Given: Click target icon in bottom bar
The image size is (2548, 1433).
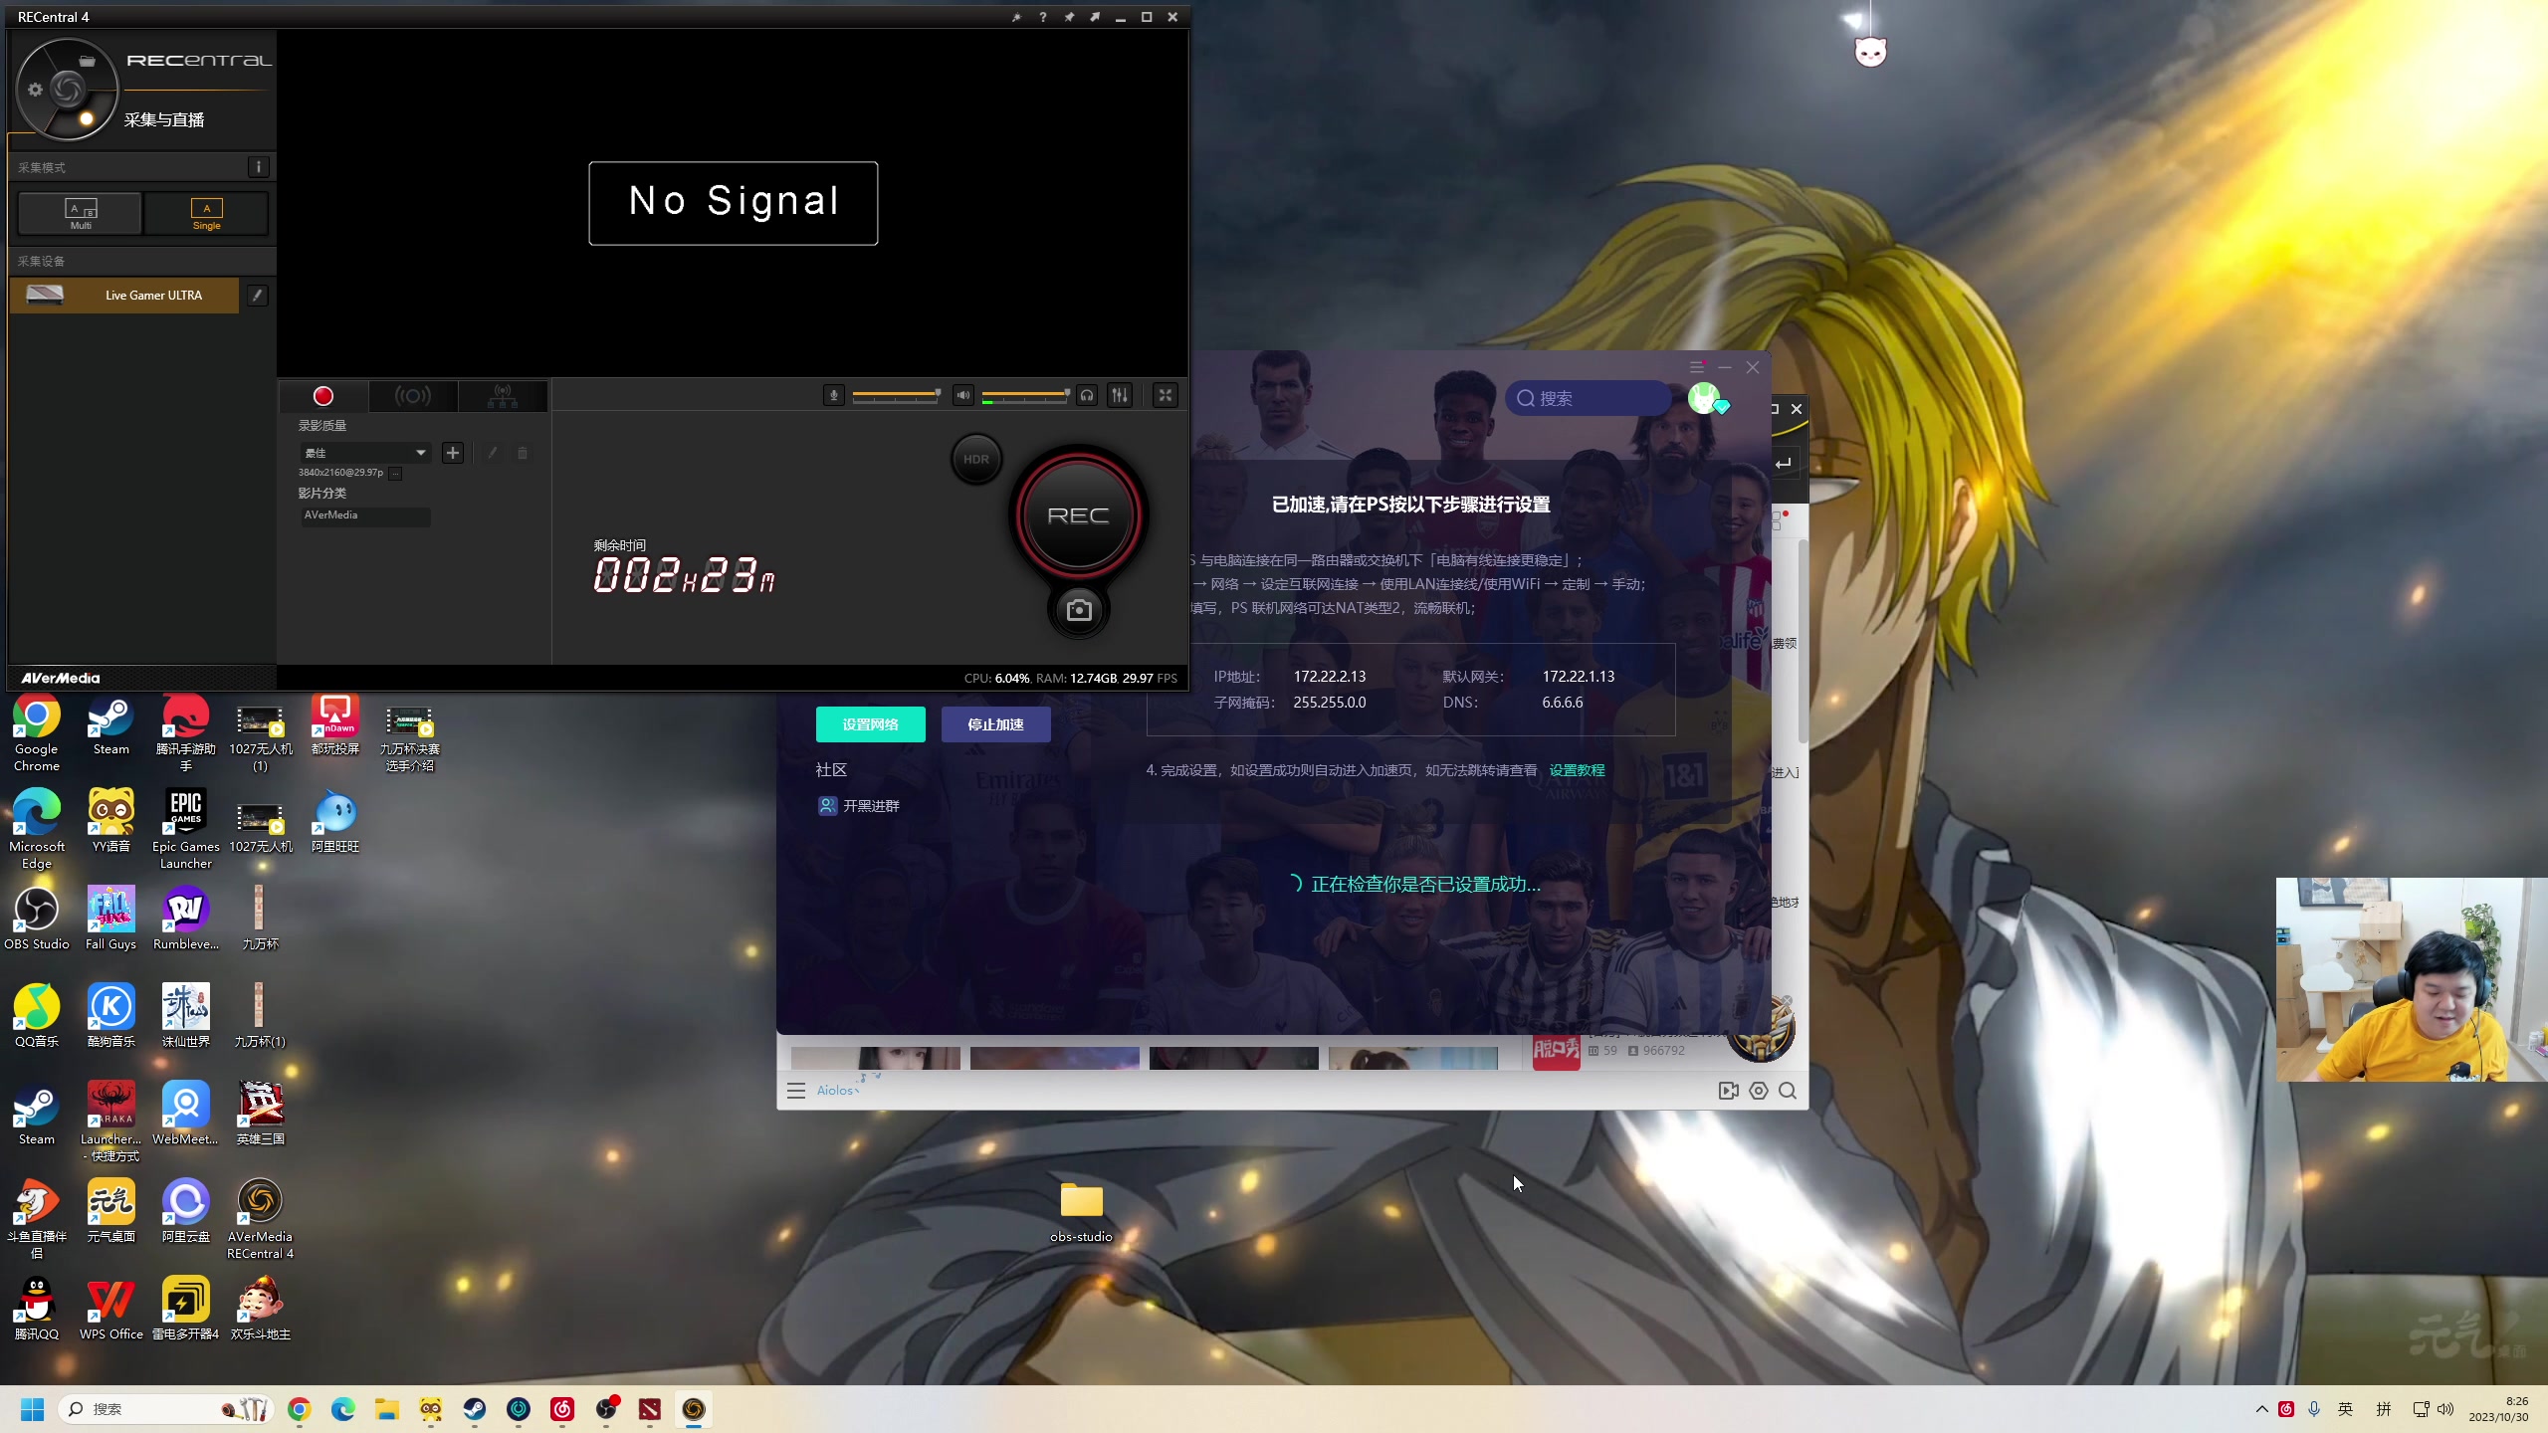Looking at the screenshot, I should point(1759,1091).
